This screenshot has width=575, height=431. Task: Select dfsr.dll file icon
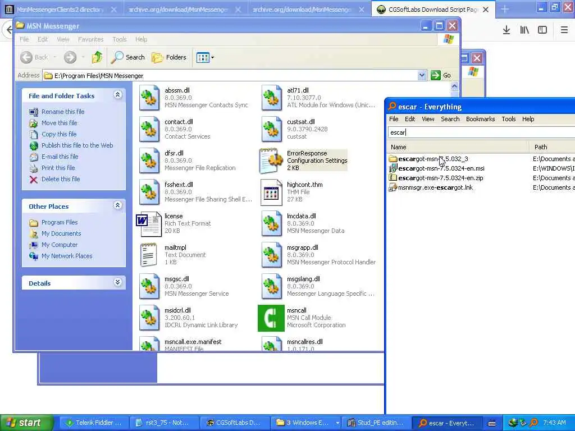point(149,161)
